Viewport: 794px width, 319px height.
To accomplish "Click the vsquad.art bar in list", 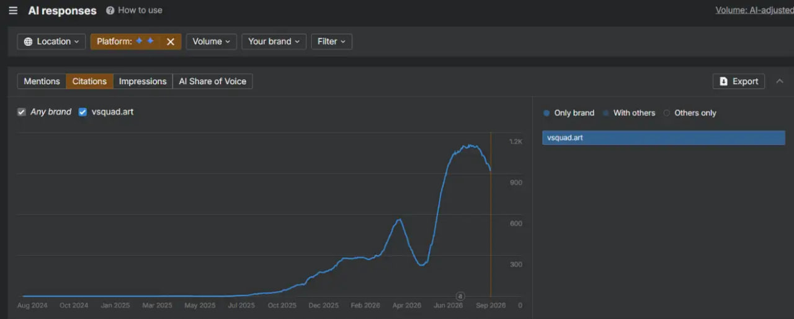I will (x=664, y=138).
